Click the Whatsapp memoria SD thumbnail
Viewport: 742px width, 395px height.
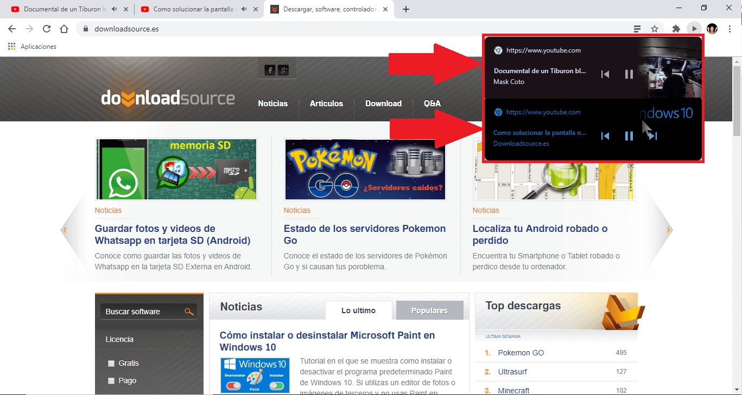(x=176, y=169)
